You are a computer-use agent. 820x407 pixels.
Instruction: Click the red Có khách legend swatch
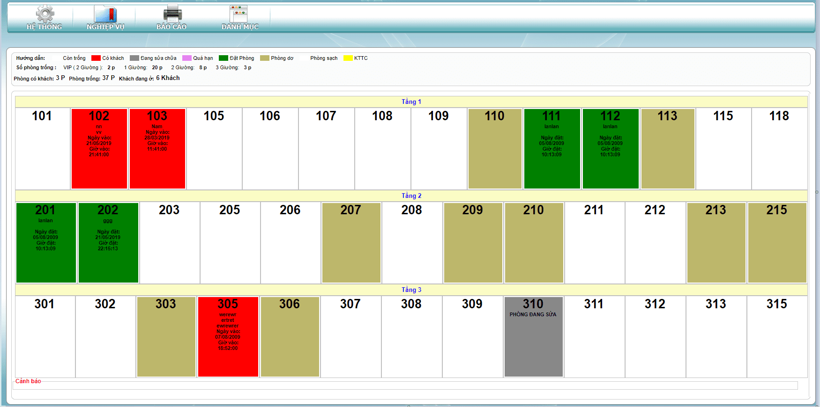click(96, 58)
